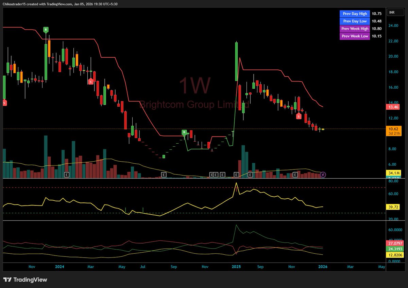
Task: Click the TradingView logo
Action: (25, 280)
